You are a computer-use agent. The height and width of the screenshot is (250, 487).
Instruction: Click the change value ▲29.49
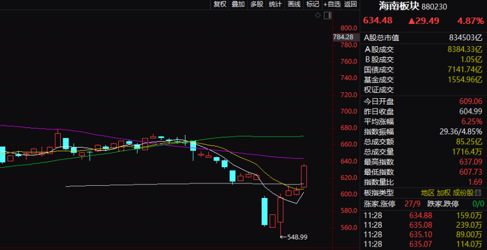[424, 21]
